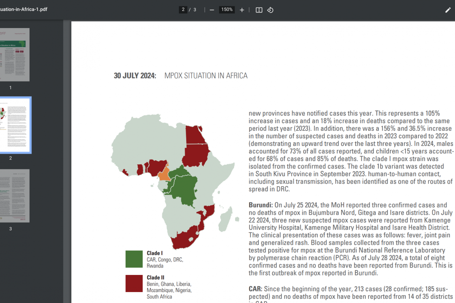Jump to the page 3 thumbnail
This screenshot has height=303, width=455.
pyautogui.click(x=14, y=196)
